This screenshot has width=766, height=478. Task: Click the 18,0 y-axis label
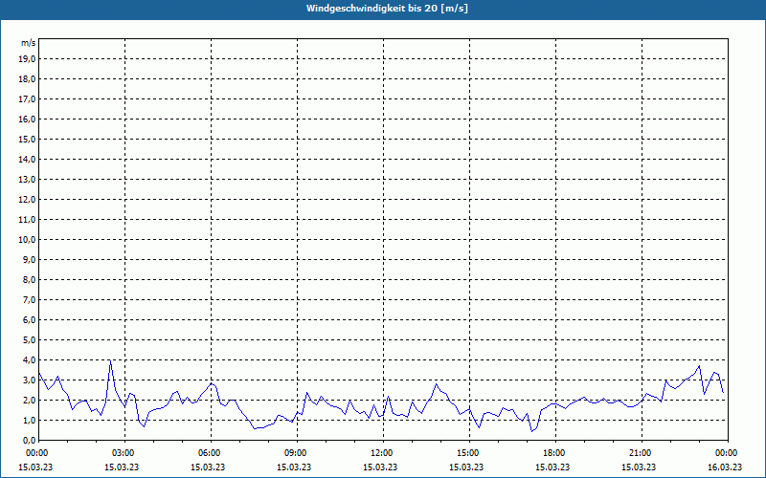(x=27, y=79)
